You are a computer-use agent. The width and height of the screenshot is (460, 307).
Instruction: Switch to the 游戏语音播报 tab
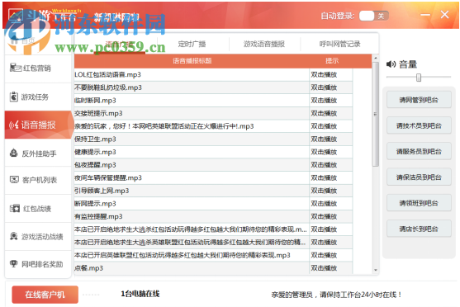[264, 44]
